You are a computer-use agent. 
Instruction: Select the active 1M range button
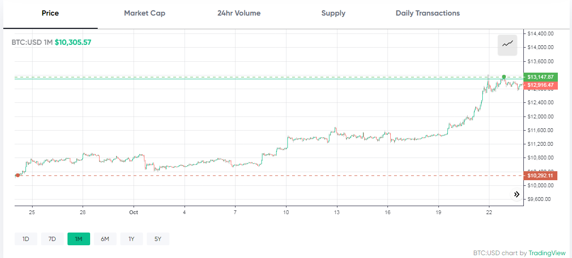(79, 239)
